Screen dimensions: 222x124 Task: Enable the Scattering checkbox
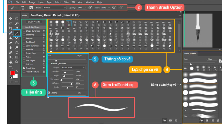tap(24, 35)
